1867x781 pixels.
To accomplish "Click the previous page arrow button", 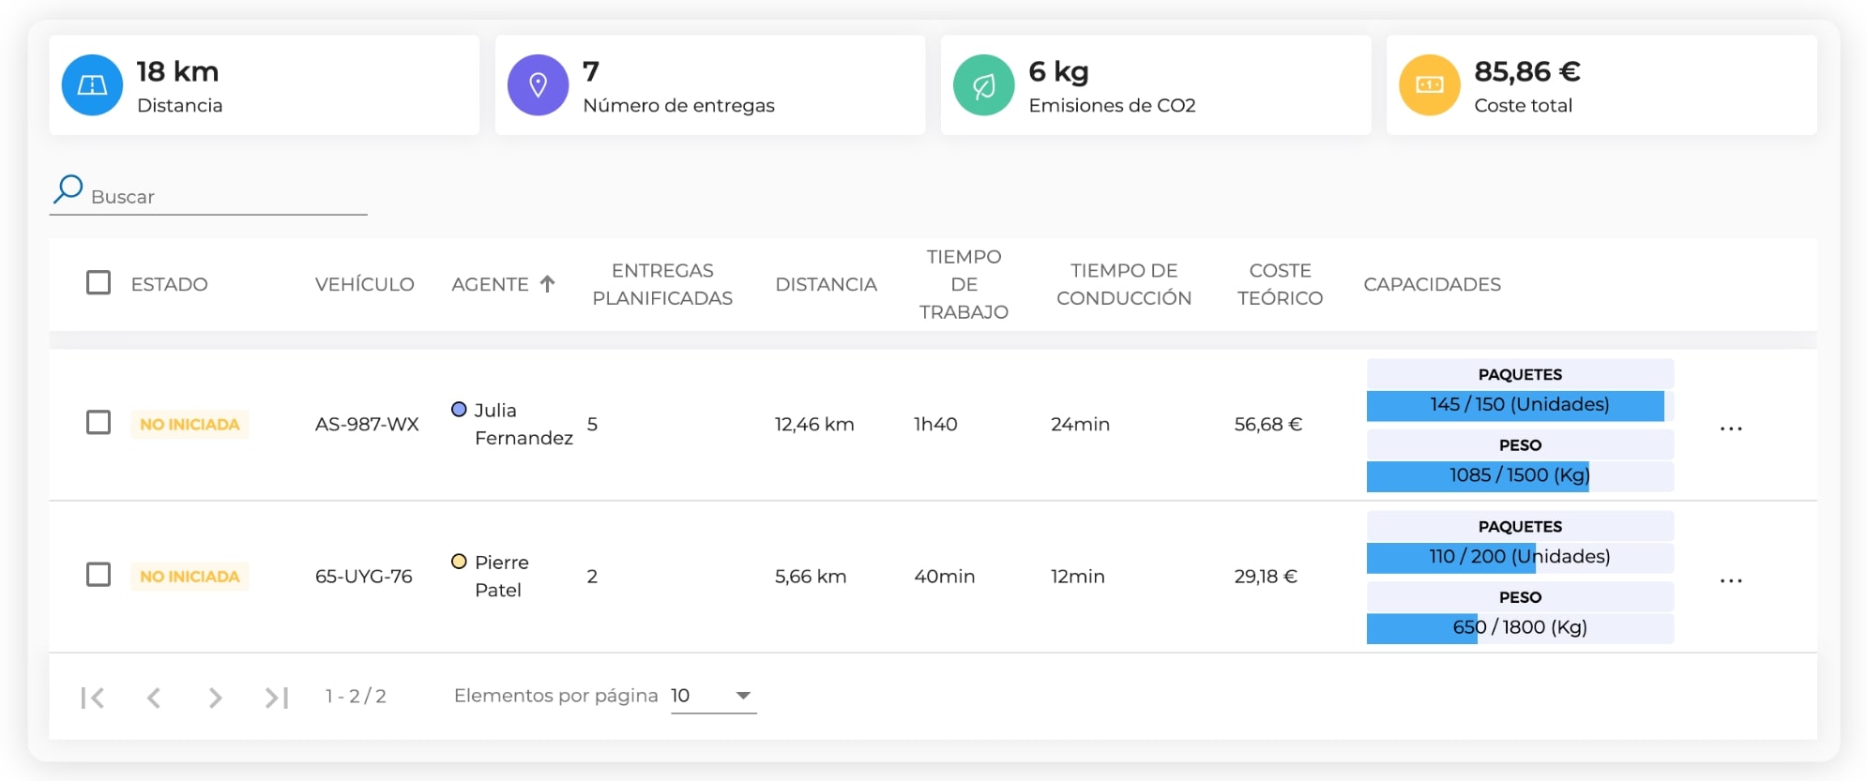I will tap(153, 697).
